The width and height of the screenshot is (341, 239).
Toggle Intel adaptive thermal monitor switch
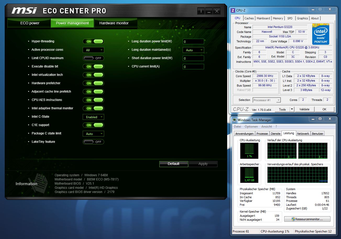(93, 108)
